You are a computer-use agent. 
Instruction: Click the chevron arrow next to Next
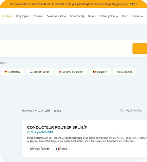point(137,4)
